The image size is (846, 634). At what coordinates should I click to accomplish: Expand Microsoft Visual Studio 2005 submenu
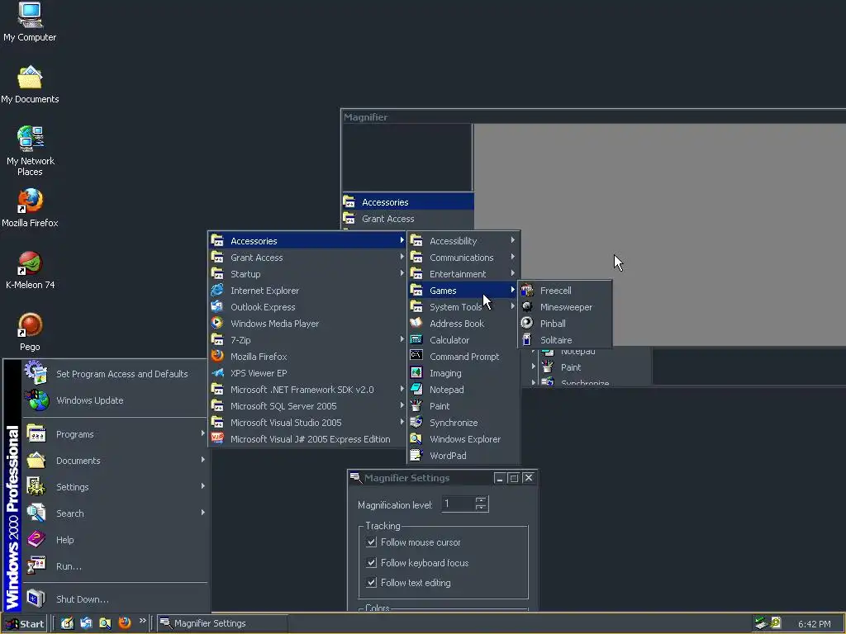tap(307, 423)
